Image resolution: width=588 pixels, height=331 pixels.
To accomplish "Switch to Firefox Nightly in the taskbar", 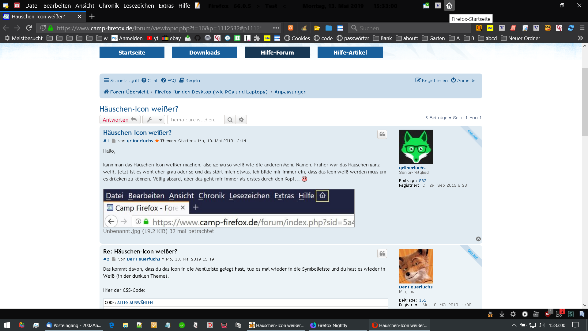I will click(x=332, y=325).
